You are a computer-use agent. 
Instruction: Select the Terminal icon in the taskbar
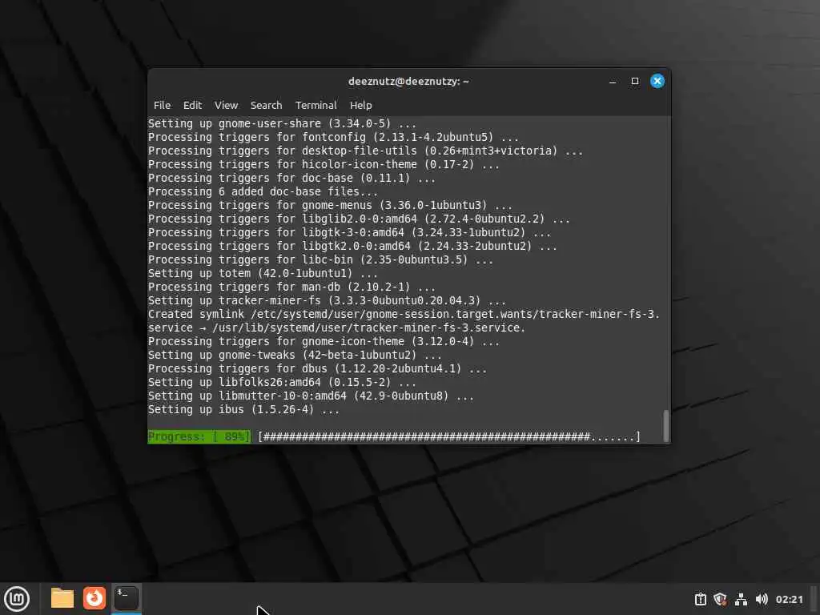[126, 598]
